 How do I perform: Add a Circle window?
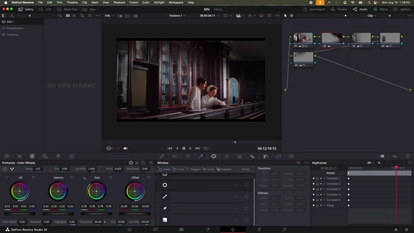[179, 169]
